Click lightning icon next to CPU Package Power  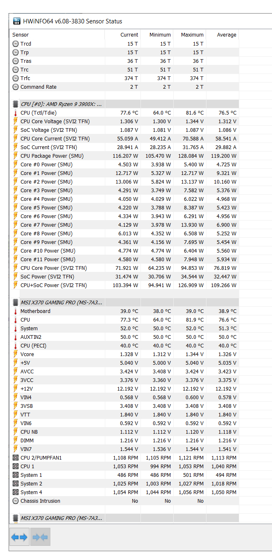(x=16, y=156)
